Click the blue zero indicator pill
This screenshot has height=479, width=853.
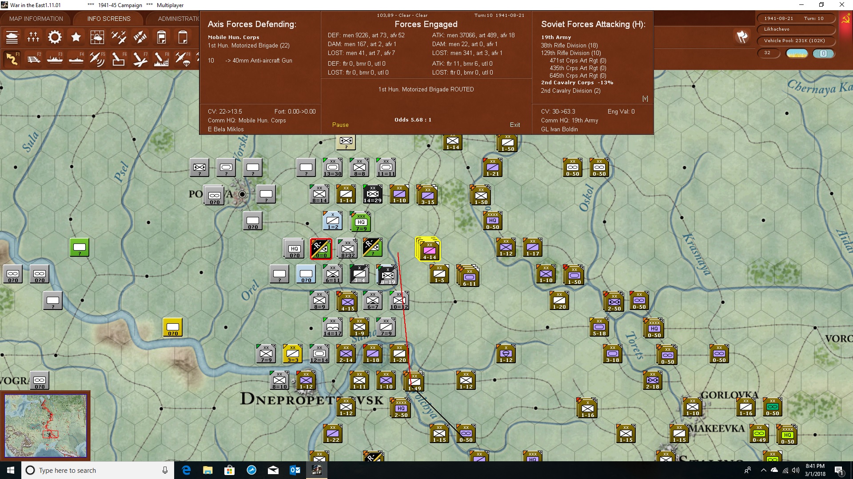[823, 53]
